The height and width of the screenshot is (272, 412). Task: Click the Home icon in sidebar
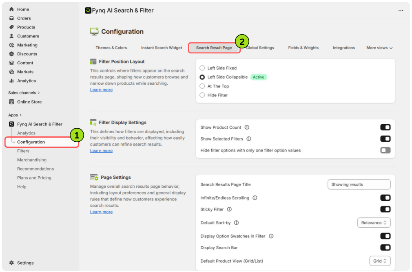[11, 9]
